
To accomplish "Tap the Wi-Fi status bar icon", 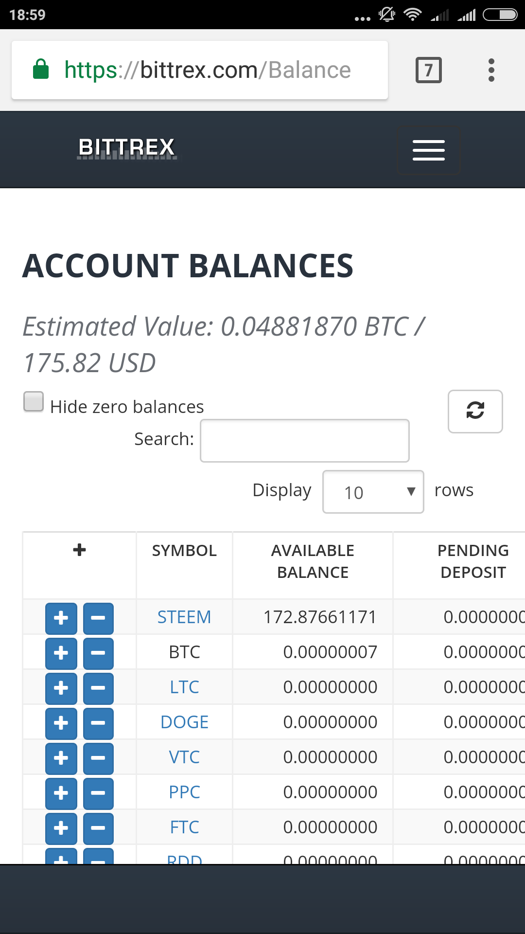I will [412, 15].
